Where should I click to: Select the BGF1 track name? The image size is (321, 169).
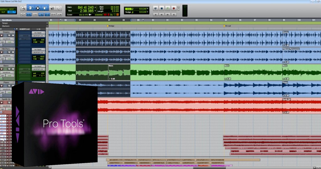click(x=3, y=160)
